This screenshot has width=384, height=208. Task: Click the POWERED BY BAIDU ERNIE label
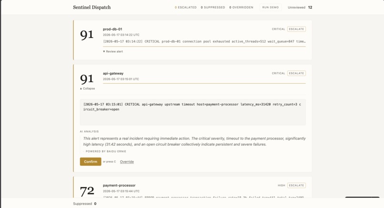click(106, 151)
